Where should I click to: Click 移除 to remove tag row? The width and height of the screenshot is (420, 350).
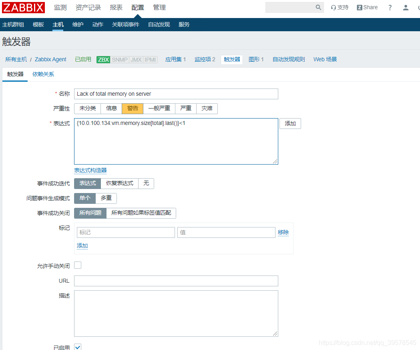click(283, 232)
